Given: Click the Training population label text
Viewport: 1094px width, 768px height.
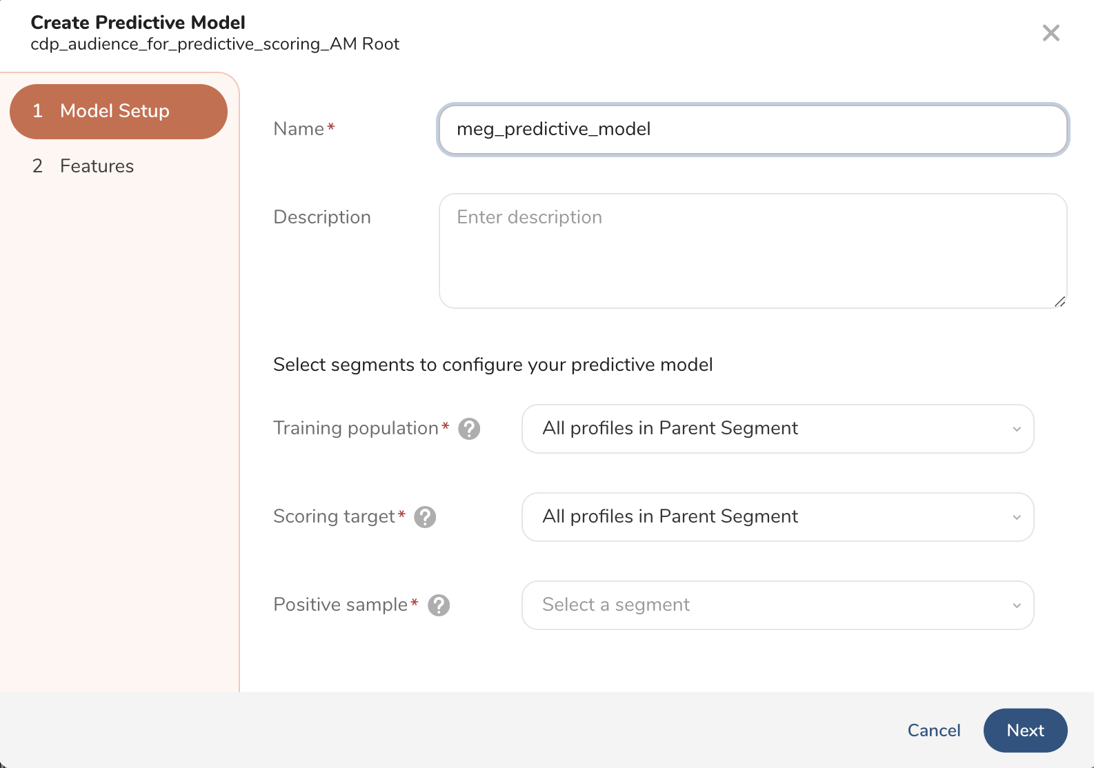Looking at the screenshot, I should pos(356,428).
